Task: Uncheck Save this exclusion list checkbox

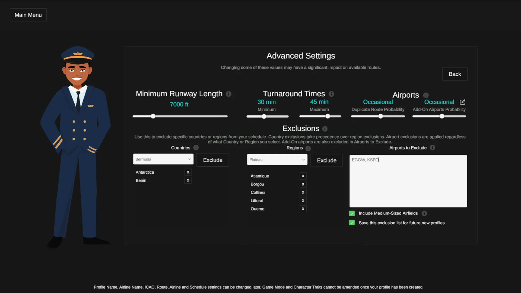Action: tap(352, 223)
